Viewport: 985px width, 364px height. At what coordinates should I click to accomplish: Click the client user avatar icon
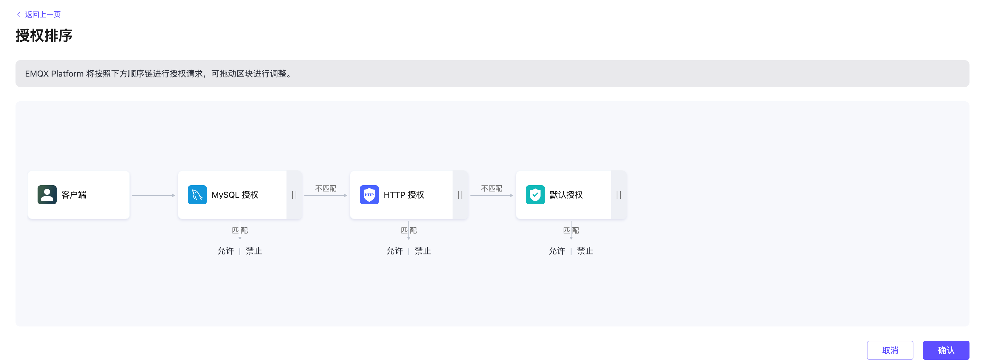47,195
